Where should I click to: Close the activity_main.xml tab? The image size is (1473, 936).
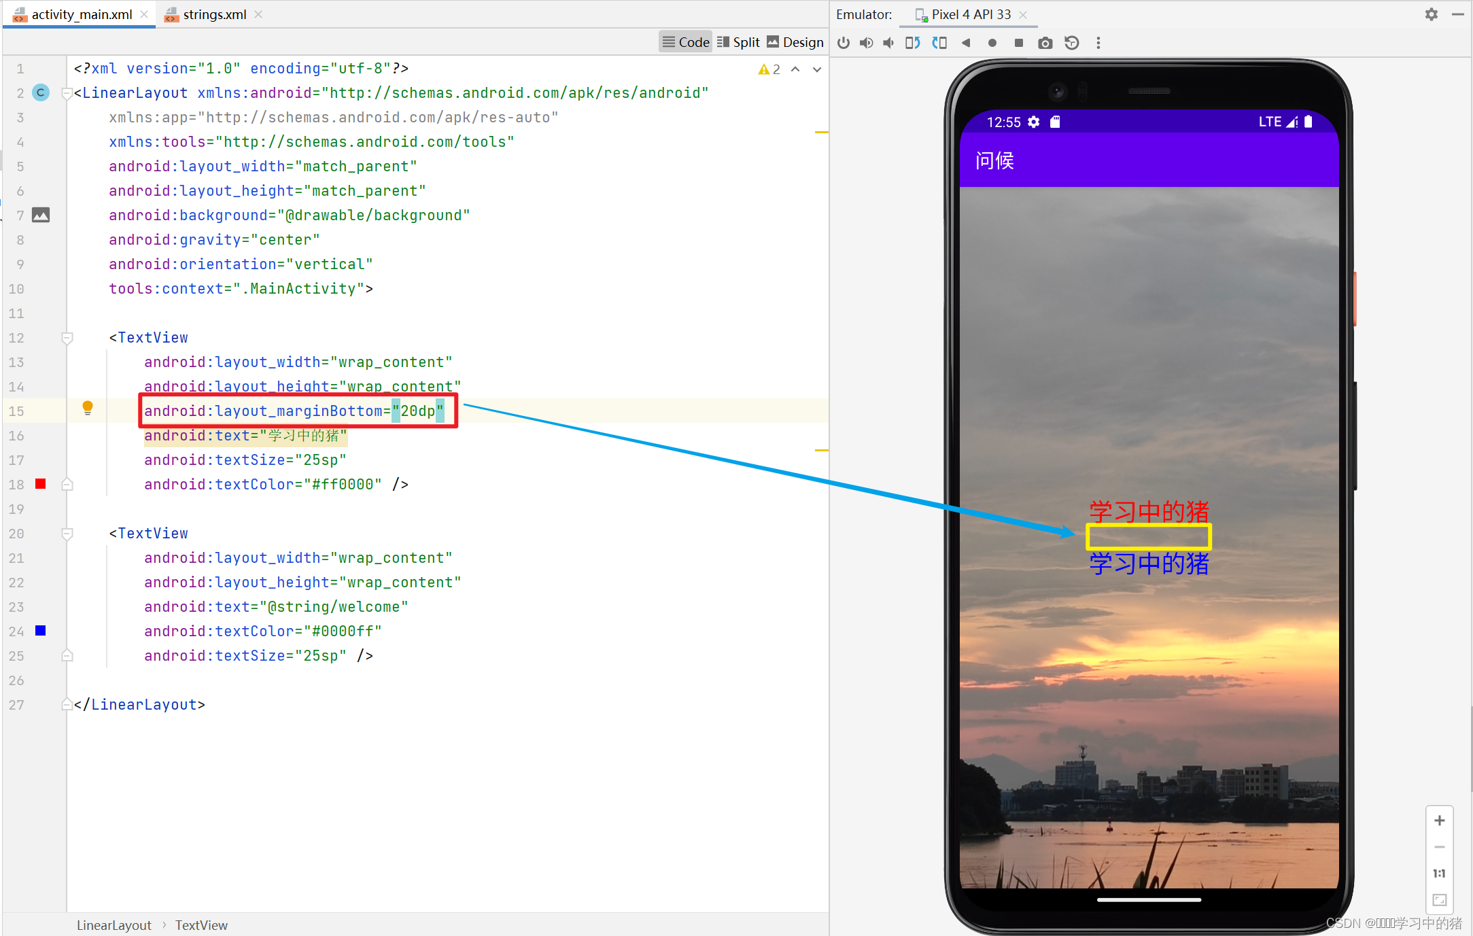(144, 14)
